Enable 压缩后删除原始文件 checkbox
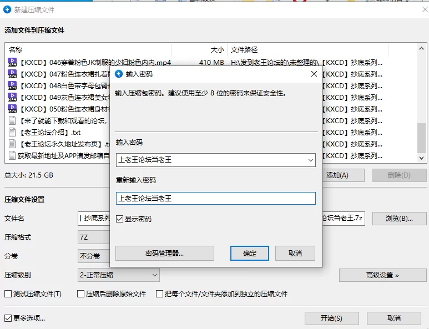This screenshot has height=329, width=429. click(x=80, y=294)
